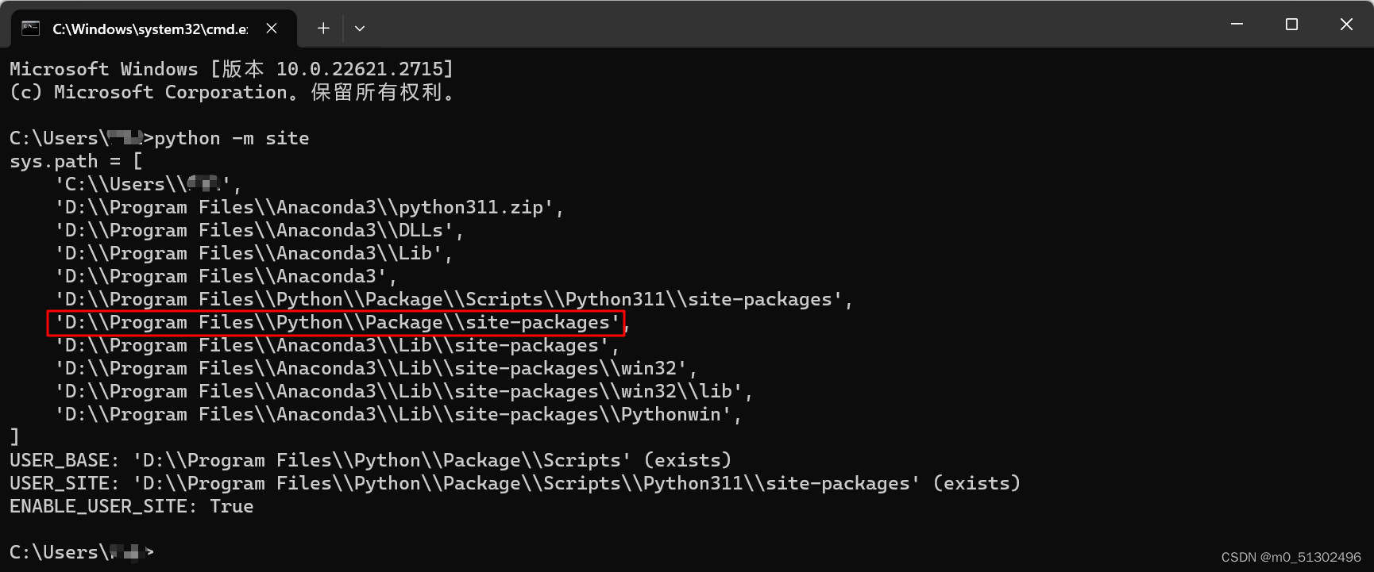Click the cmd.exe icon on the tab
The image size is (1374, 572).
30,27
